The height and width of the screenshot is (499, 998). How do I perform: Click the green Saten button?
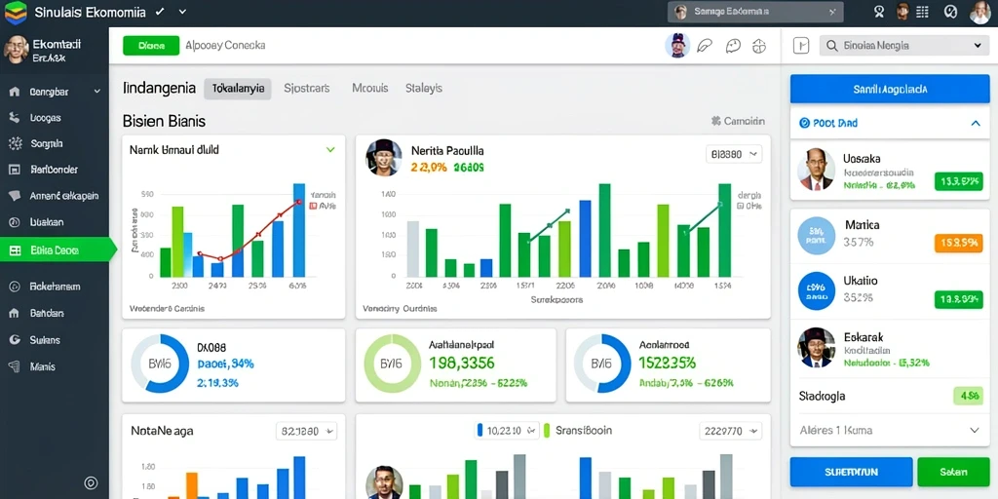click(953, 472)
